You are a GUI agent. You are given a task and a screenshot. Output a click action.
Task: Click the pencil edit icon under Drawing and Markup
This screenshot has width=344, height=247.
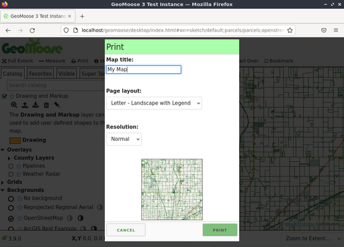point(57,105)
